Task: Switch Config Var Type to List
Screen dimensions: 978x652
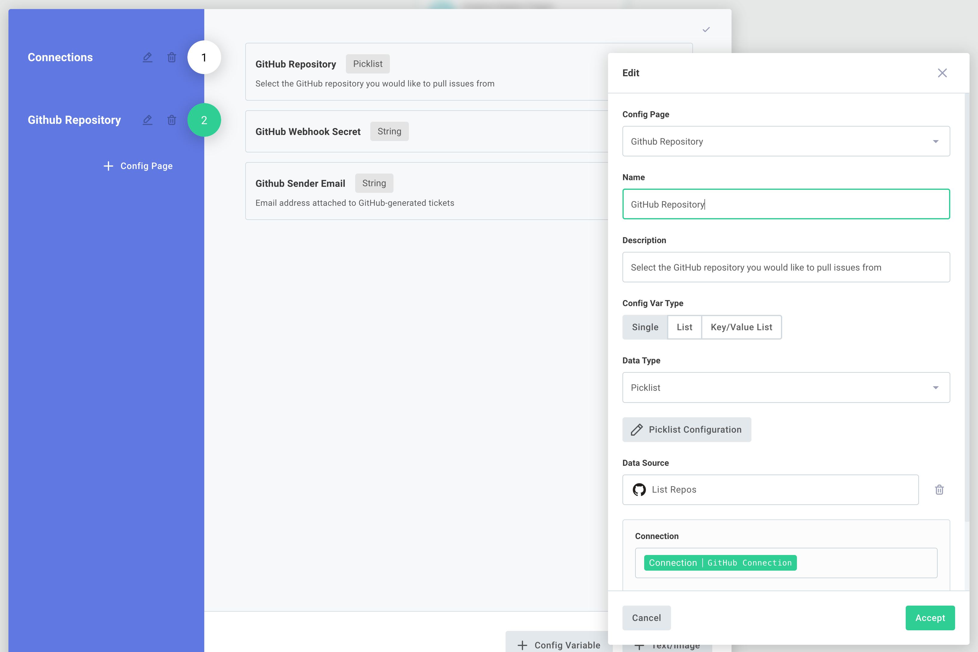Action: [684, 327]
